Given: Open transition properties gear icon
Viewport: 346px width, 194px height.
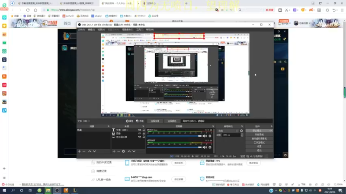Looking at the screenshot, I should click(x=241, y=131).
